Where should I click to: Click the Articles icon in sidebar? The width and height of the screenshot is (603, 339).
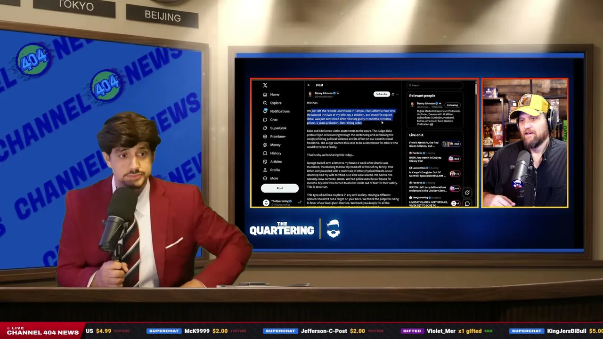[x=265, y=161]
